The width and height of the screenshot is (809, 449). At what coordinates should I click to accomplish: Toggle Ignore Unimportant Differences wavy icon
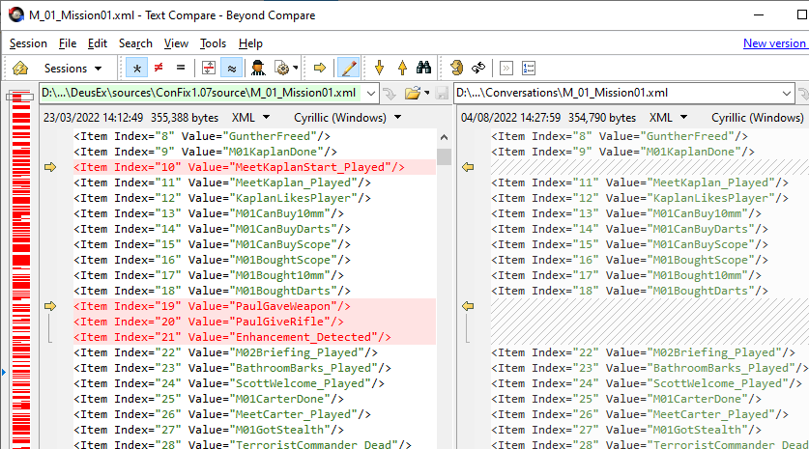click(x=232, y=68)
